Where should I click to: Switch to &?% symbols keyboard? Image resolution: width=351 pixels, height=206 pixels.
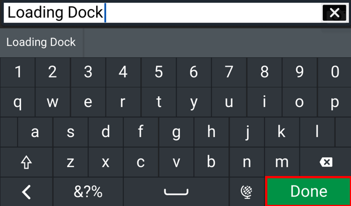click(x=88, y=192)
